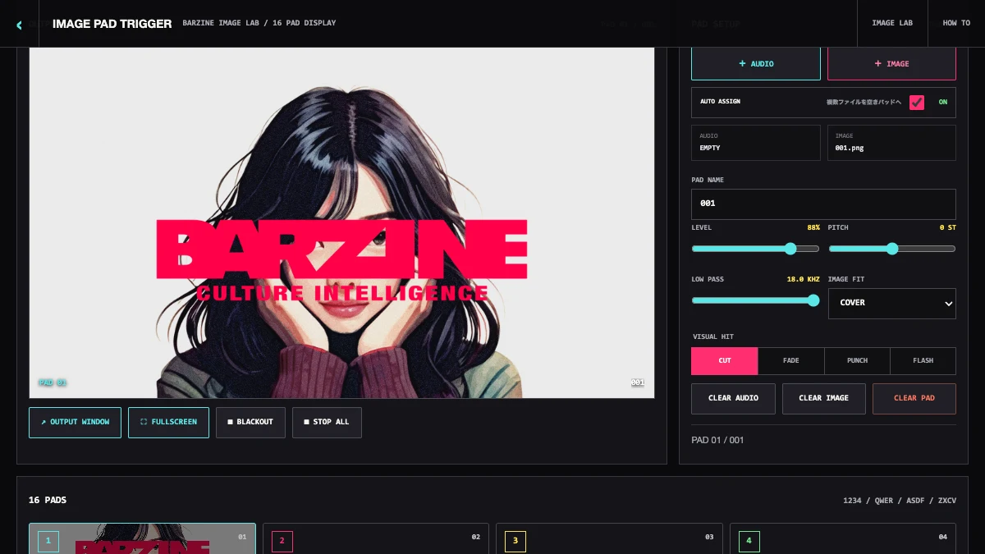Adjust the Level slider

(755, 249)
